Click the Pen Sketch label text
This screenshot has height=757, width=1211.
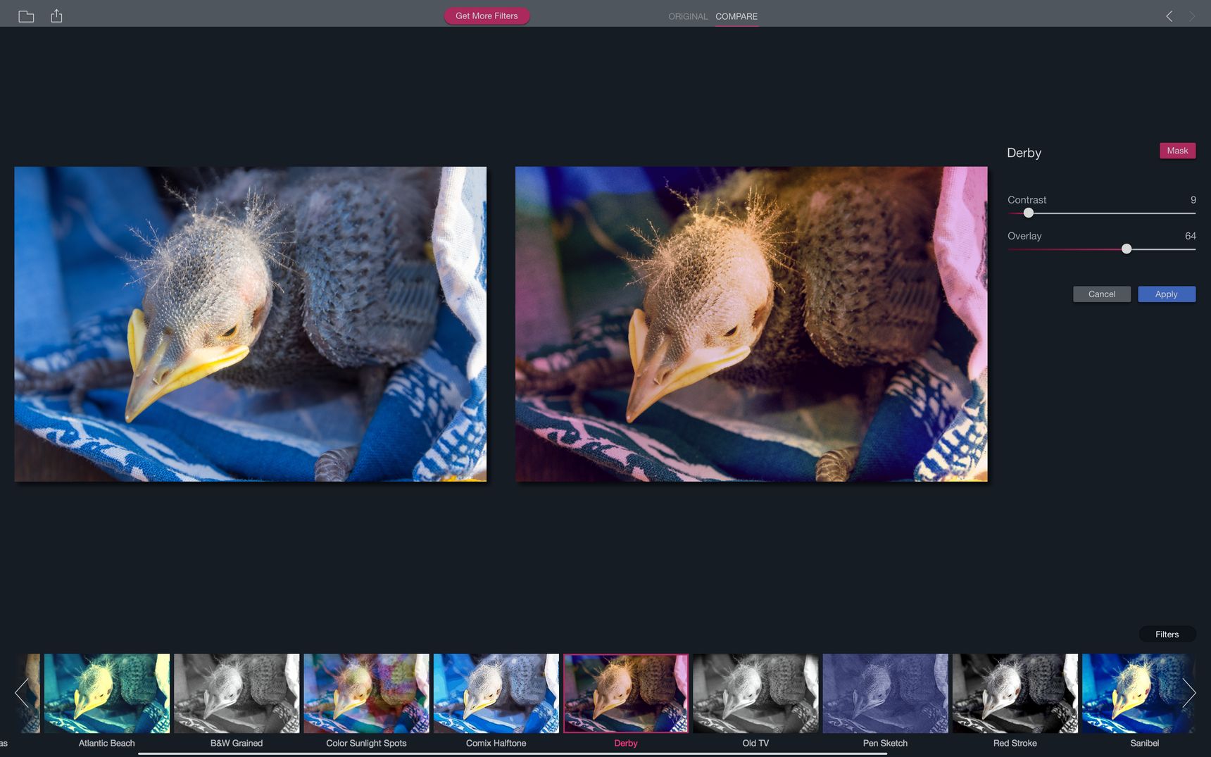pos(885,743)
